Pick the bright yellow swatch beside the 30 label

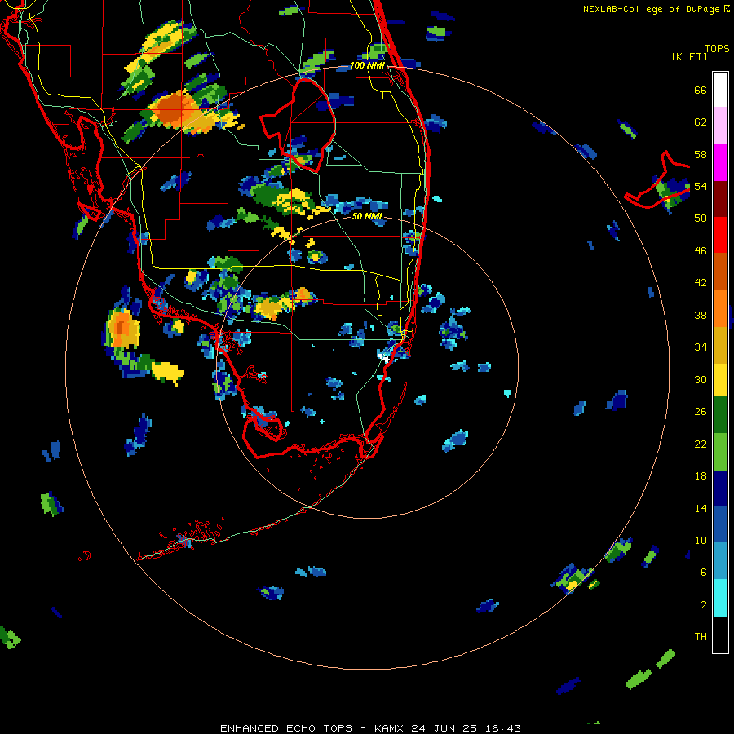coord(720,380)
